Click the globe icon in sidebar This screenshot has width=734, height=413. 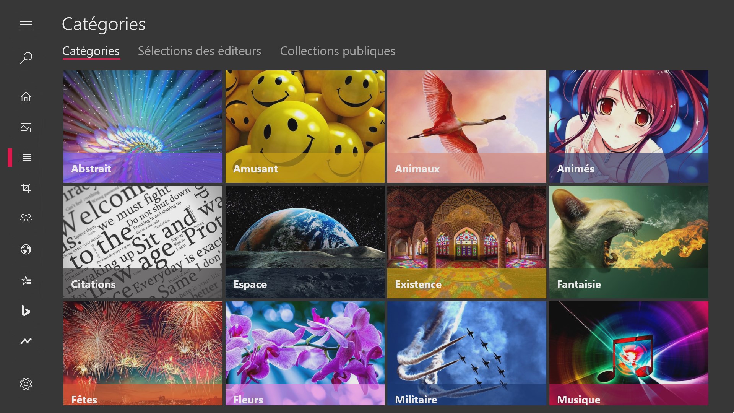(x=26, y=250)
